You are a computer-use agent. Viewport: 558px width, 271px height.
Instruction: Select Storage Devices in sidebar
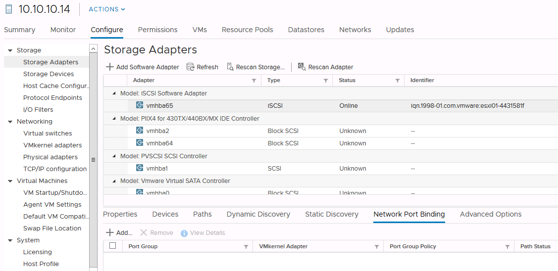point(49,74)
